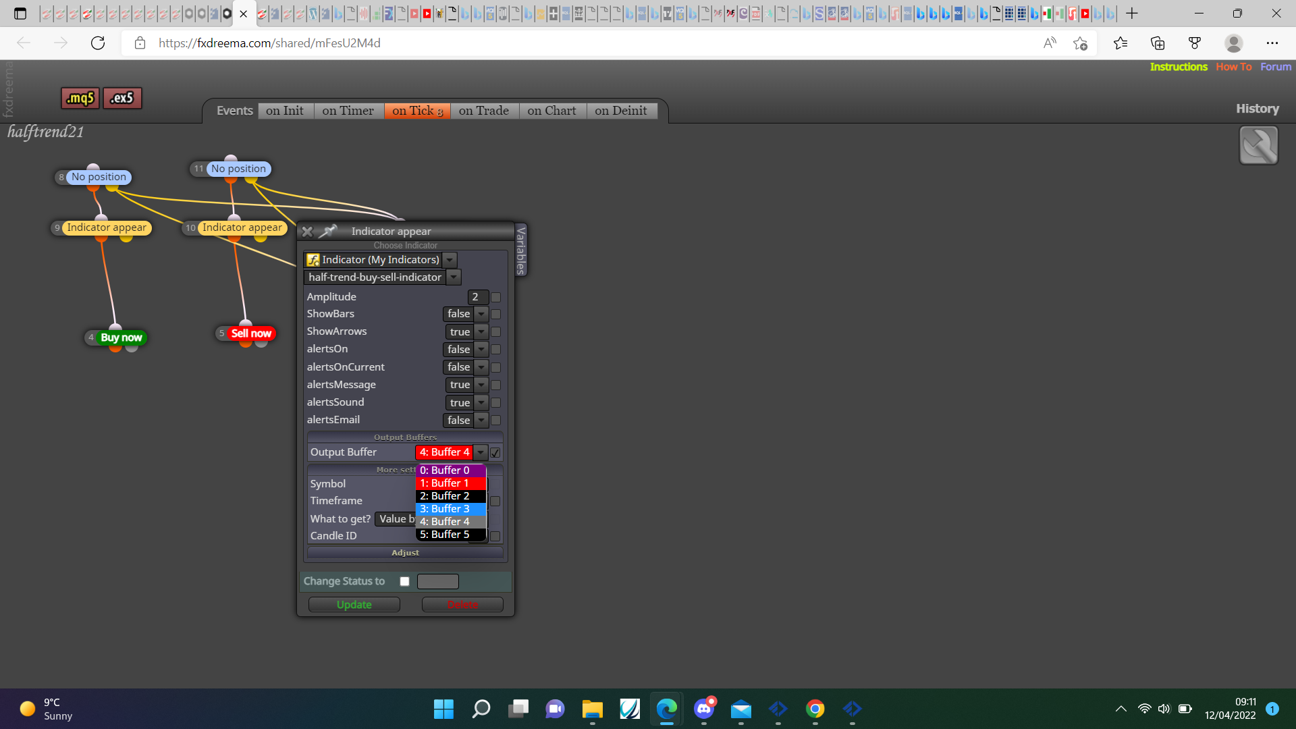Download the .ex5 compiled file
Screen dimensions: 1296x729
tap(122, 98)
